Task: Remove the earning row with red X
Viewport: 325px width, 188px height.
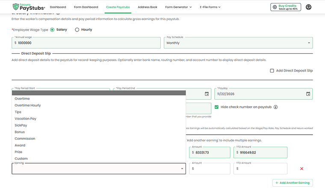Action: coord(301,168)
